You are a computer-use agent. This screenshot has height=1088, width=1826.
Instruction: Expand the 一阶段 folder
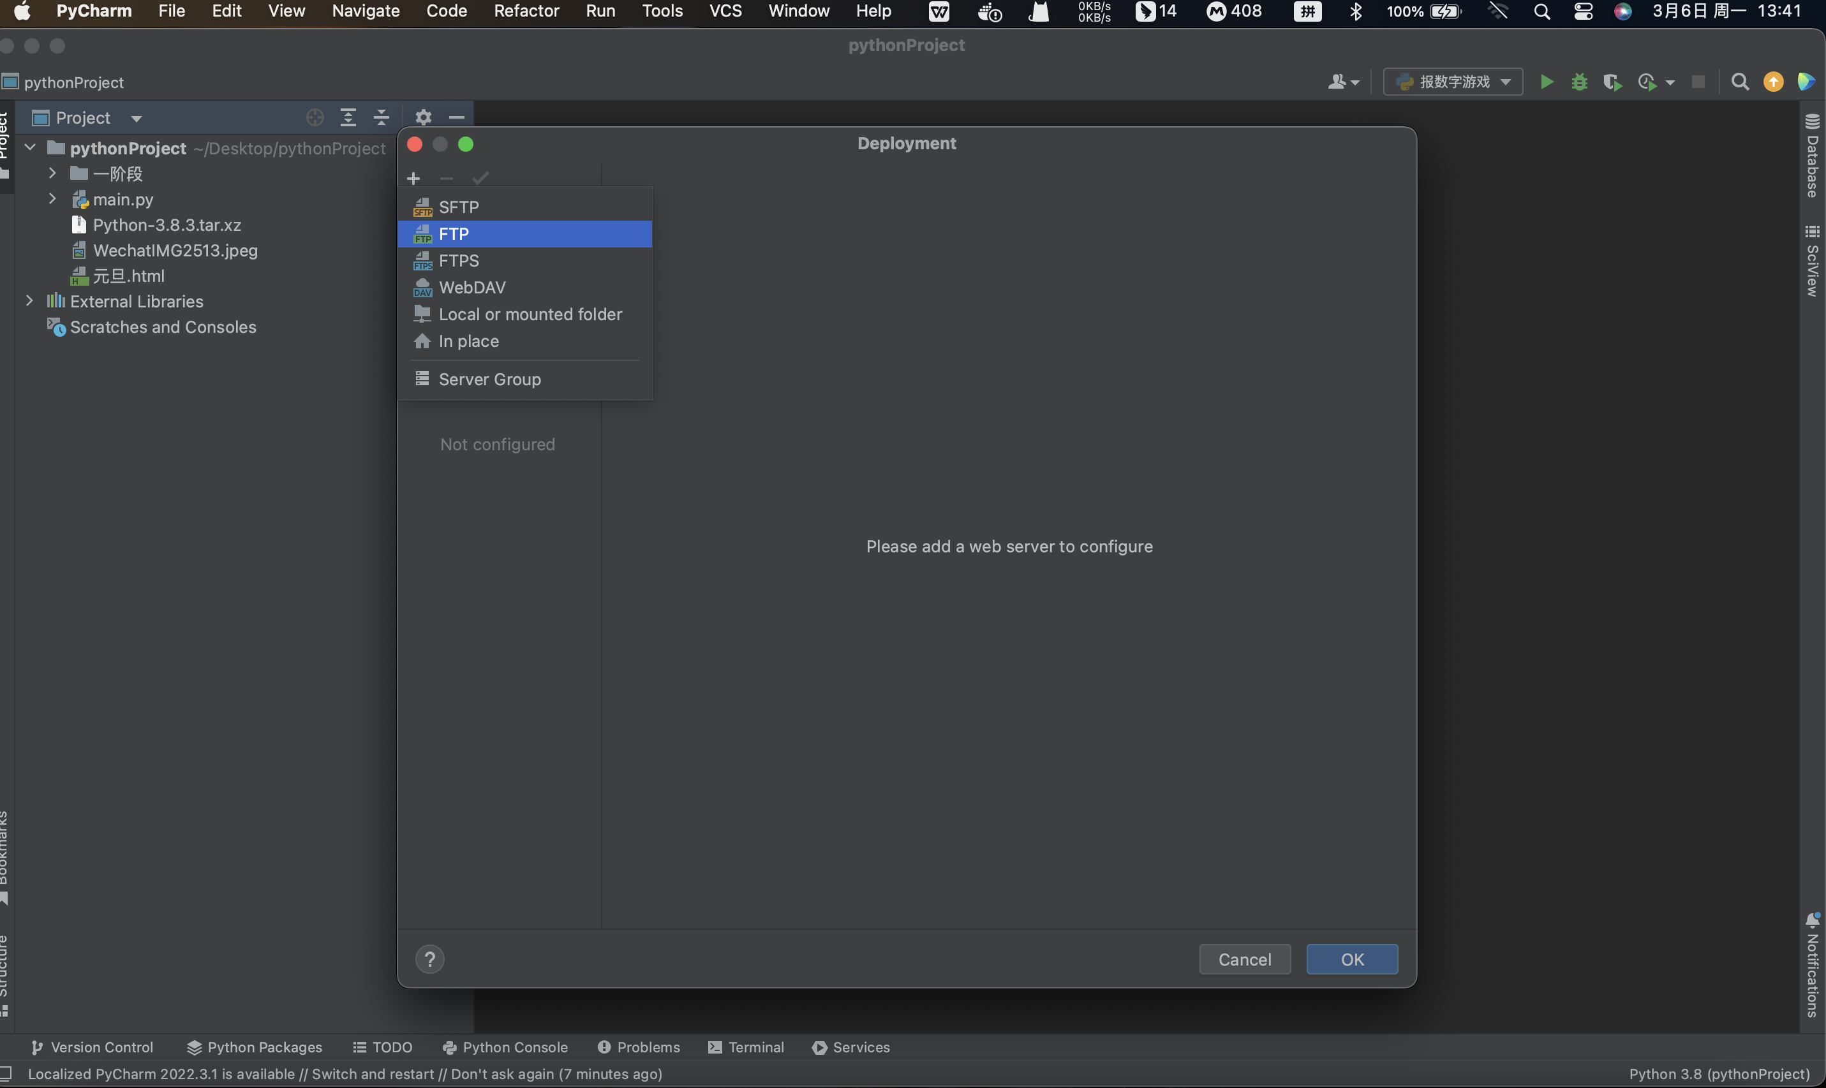(52, 173)
